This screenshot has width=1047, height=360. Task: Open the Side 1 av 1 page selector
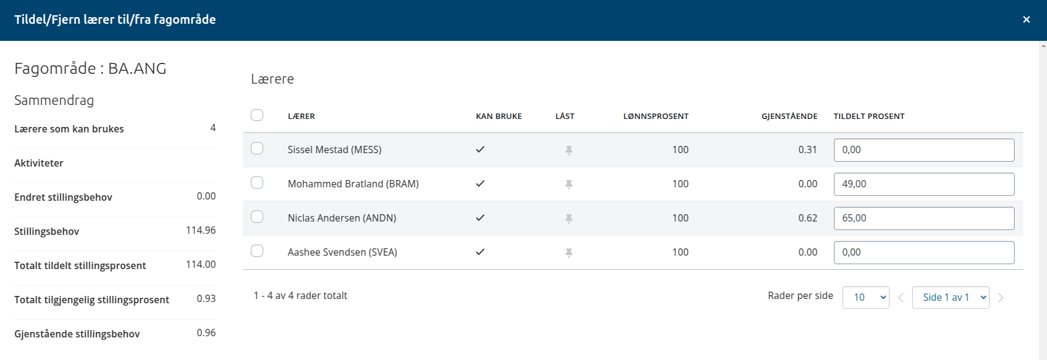(951, 298)
